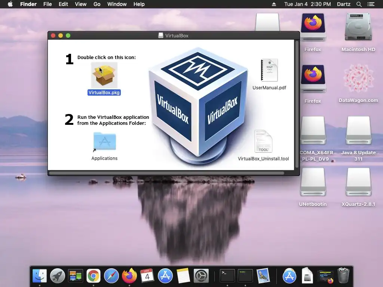The image size is (383, 287).
Task: Open the Help menu
Action: [x=139, y=4]
